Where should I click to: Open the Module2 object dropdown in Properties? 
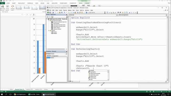click(x=66, y=54)
